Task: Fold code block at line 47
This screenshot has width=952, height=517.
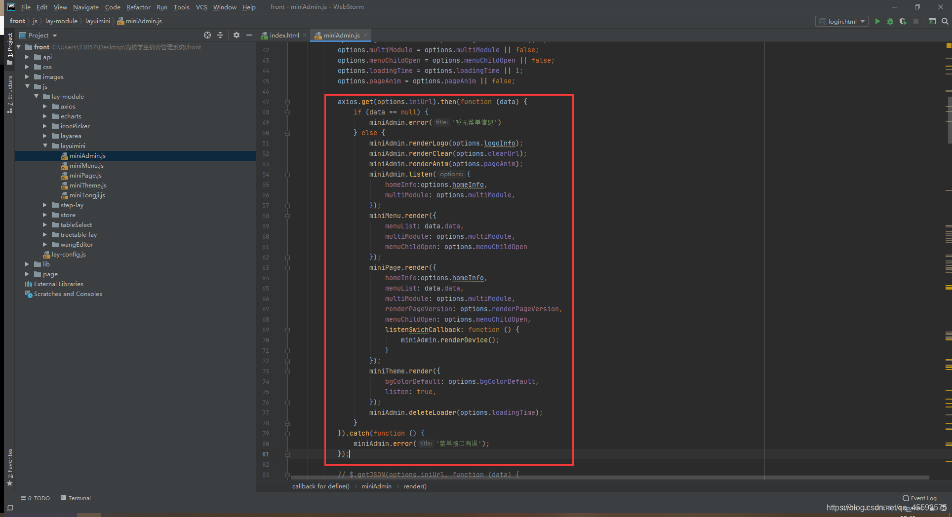Action: [287, 102]
